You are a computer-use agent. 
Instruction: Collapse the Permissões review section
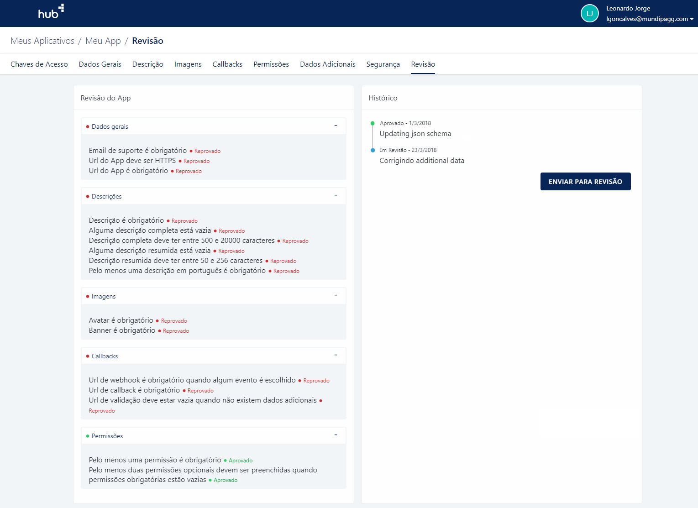(x=336, y=435)
